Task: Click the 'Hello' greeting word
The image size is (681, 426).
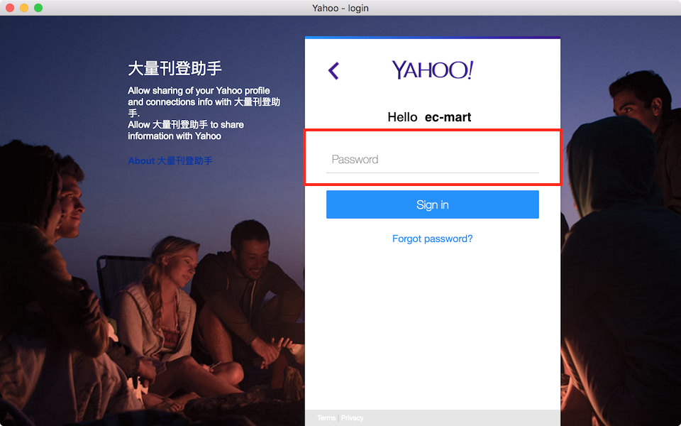Action: coord(402,117)
